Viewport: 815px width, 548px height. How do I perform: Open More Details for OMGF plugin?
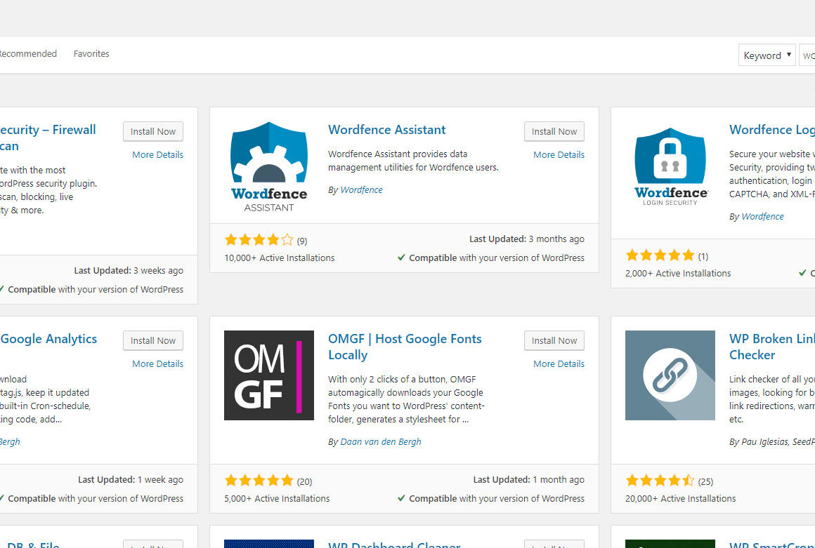pos(559,364)
